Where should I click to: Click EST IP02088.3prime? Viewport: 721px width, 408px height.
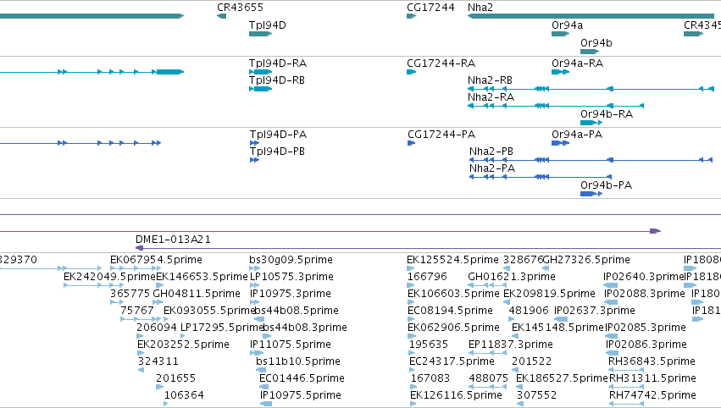click(x=644, y=294)
